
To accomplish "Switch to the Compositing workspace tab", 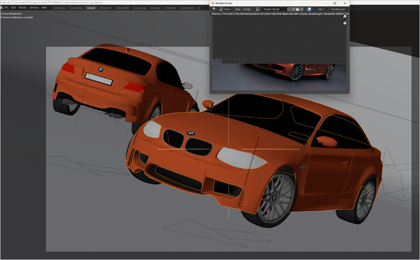I will click(76, 8).
